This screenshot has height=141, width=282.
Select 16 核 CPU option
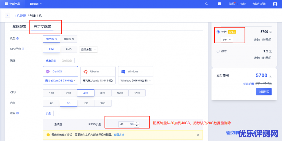pos(120,93)
